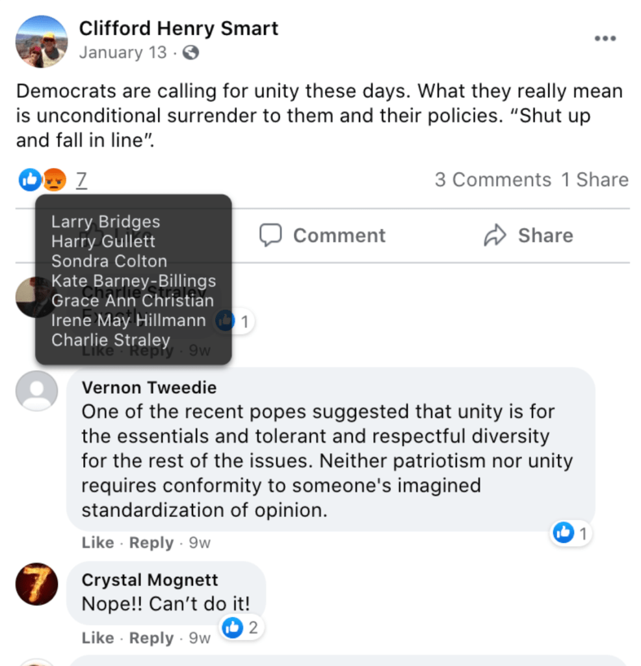
Task: Click the globe public audience icon
Action: click(190, 53)
